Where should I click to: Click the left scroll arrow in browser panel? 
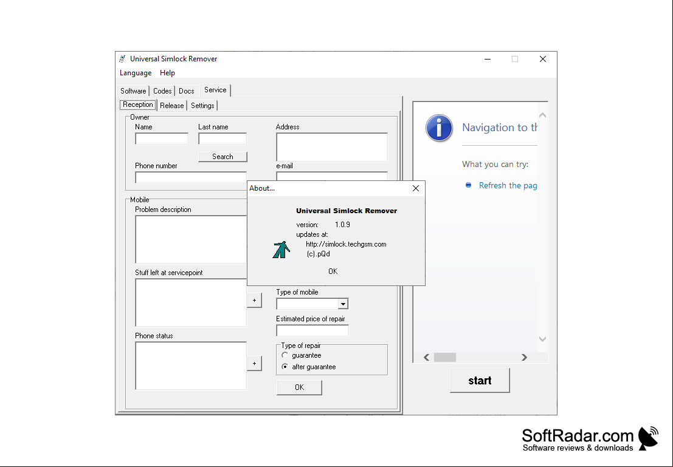(x=426, y=357)
